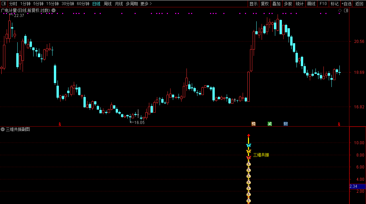Open 多周期 multi-period view

point(132,4)
